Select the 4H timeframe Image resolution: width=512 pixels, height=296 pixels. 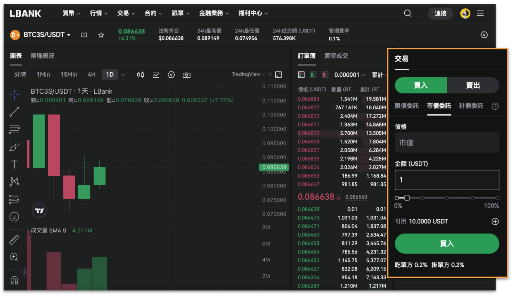91,75
